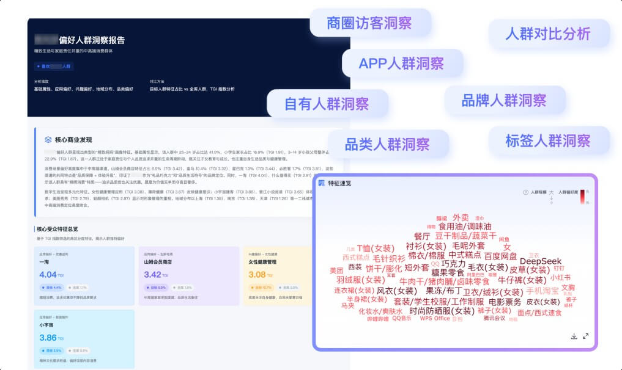Click 套装/学生校服/工作制服 in the word cloud
The image size is (622, 370).
point(439,302)
